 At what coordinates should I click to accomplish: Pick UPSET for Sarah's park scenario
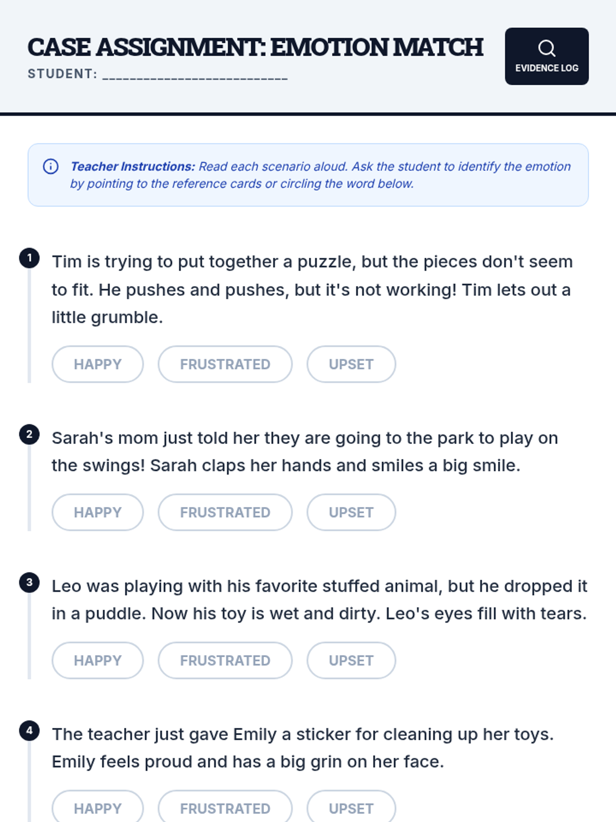tap(351, 512)
